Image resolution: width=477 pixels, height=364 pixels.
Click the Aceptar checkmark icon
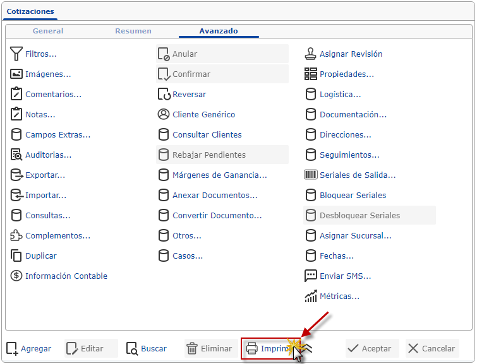[x=353, y=348]
